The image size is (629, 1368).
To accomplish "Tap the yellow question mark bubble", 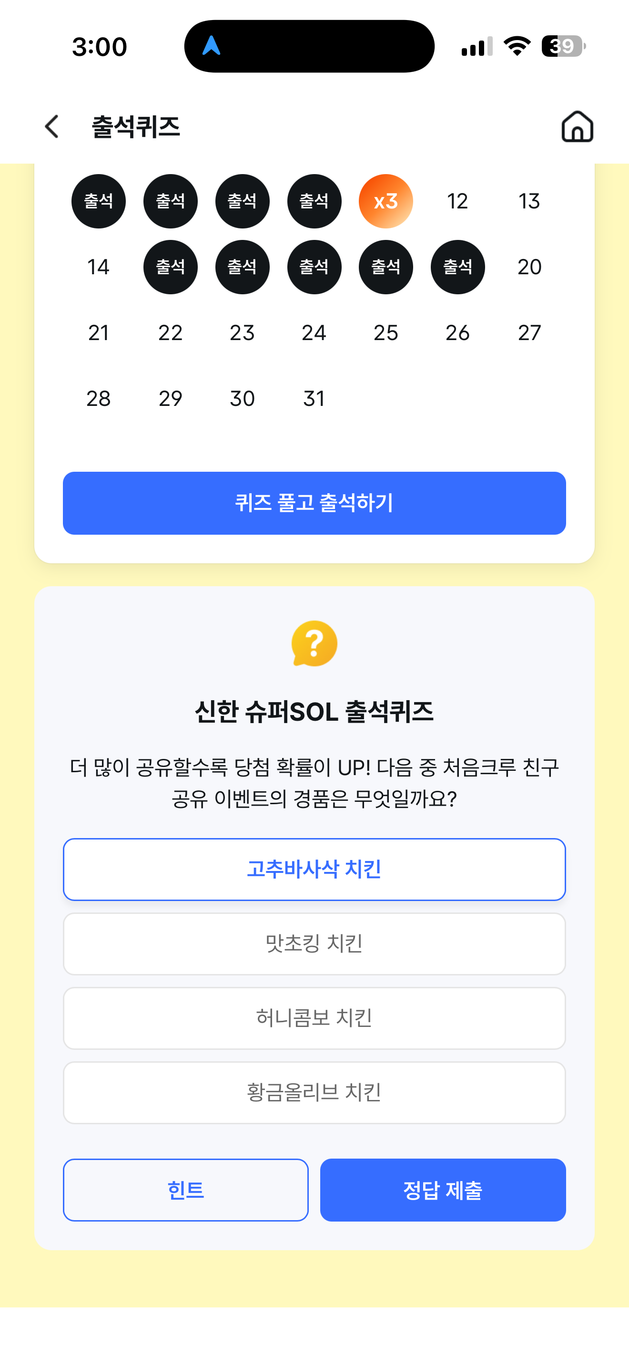I will coord(314,643).
